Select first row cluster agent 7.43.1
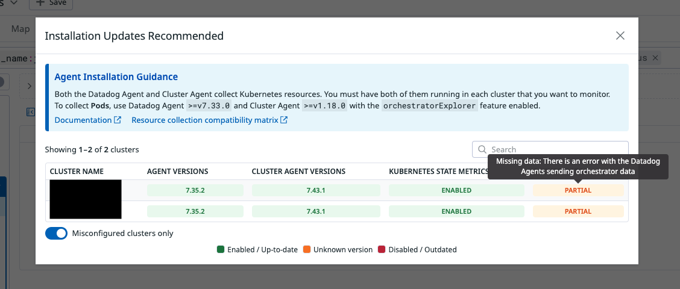This screenshot has height=289, width=680. pyautogui.click(x=316, y=190)
